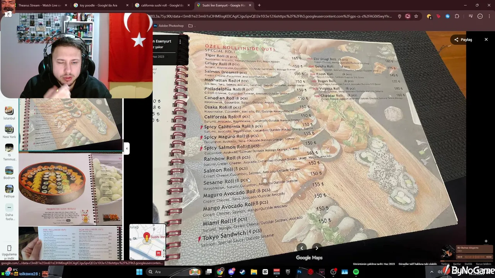Click the Gizlilik privacy link
This screenshot has width=495, height=278.
coord(468,264)
